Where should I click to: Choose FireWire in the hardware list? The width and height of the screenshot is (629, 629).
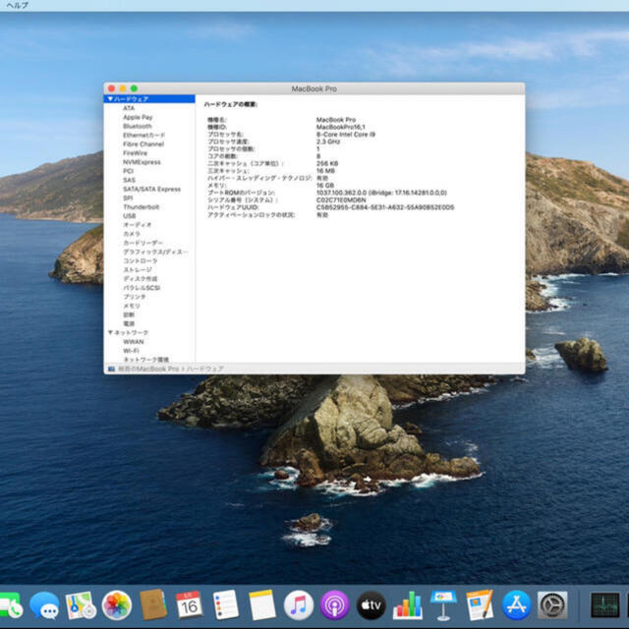pyautogui.click(x=135, y=153)
